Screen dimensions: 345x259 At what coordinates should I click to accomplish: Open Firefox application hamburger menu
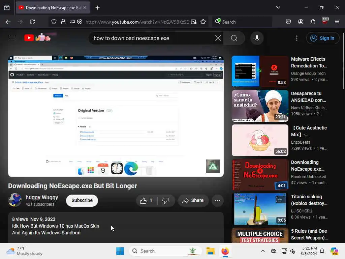tap(337, 22)
